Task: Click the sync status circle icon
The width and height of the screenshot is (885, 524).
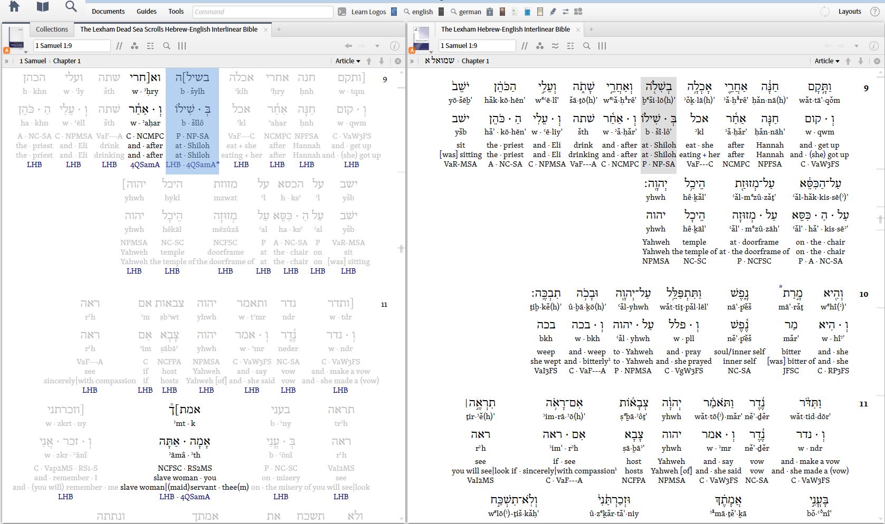Action: pos(824,12)
